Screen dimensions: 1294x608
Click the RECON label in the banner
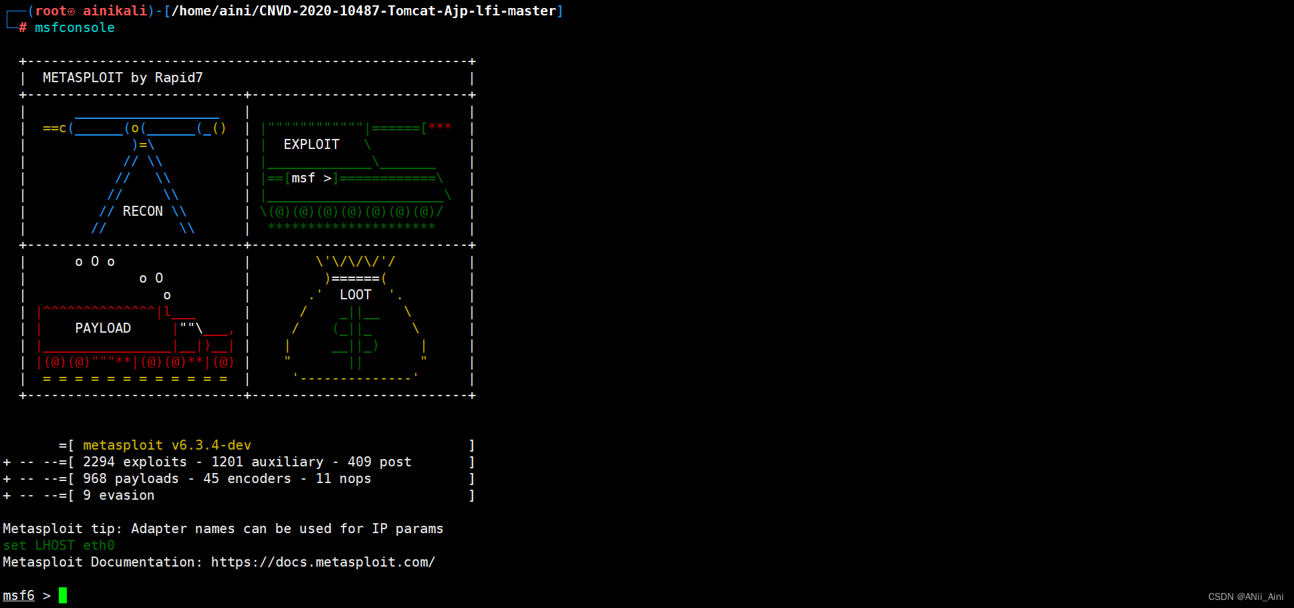pyautogui.click(x=142, y=211)
